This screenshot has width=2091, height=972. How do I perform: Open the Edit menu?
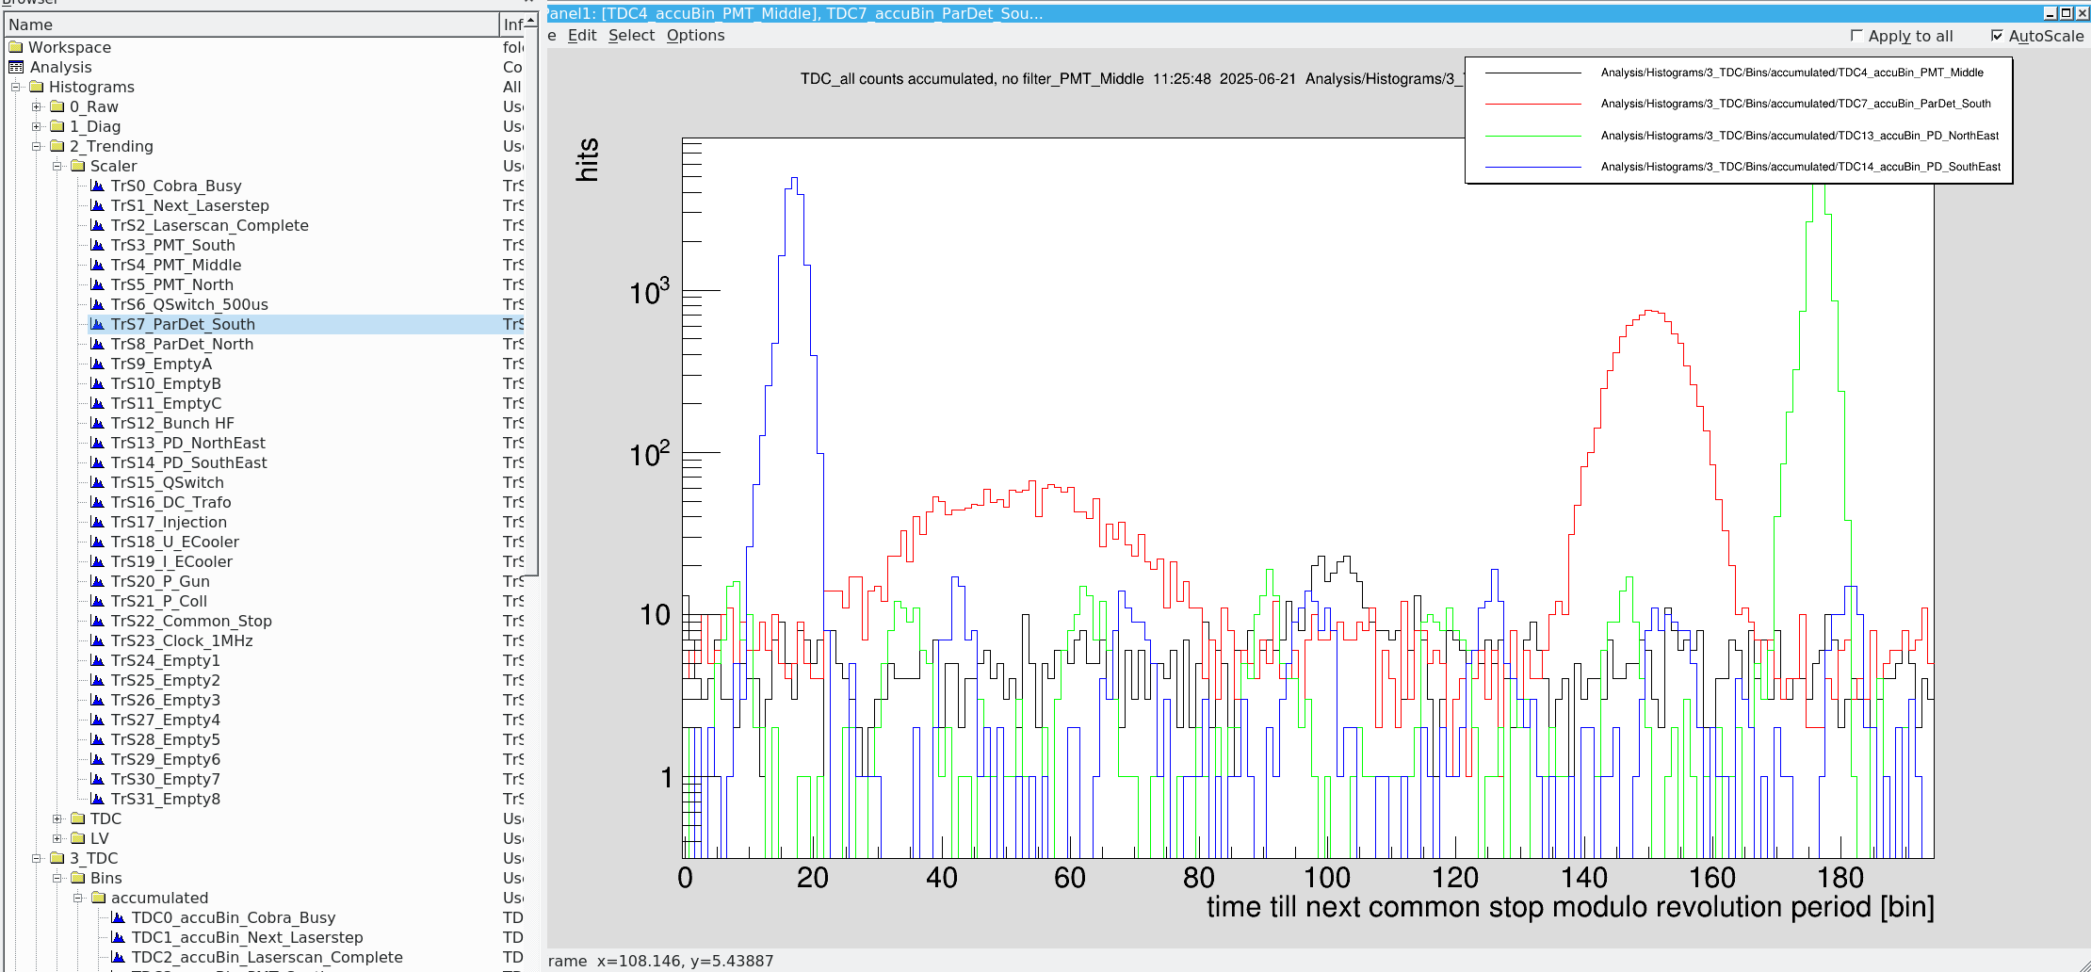point(582,36)
